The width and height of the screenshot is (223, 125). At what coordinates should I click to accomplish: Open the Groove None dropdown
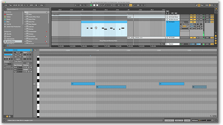pyautogui.click(x=8, y=64)
